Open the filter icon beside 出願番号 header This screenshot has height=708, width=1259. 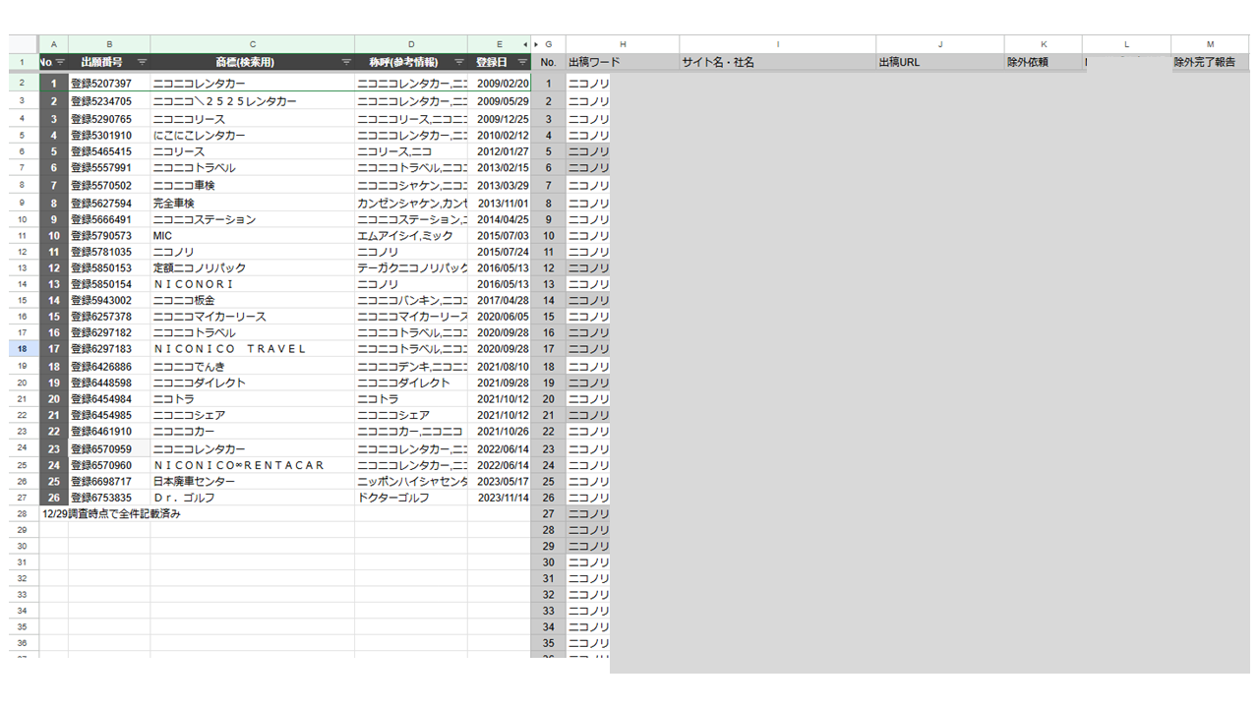[x=142, y=62]
